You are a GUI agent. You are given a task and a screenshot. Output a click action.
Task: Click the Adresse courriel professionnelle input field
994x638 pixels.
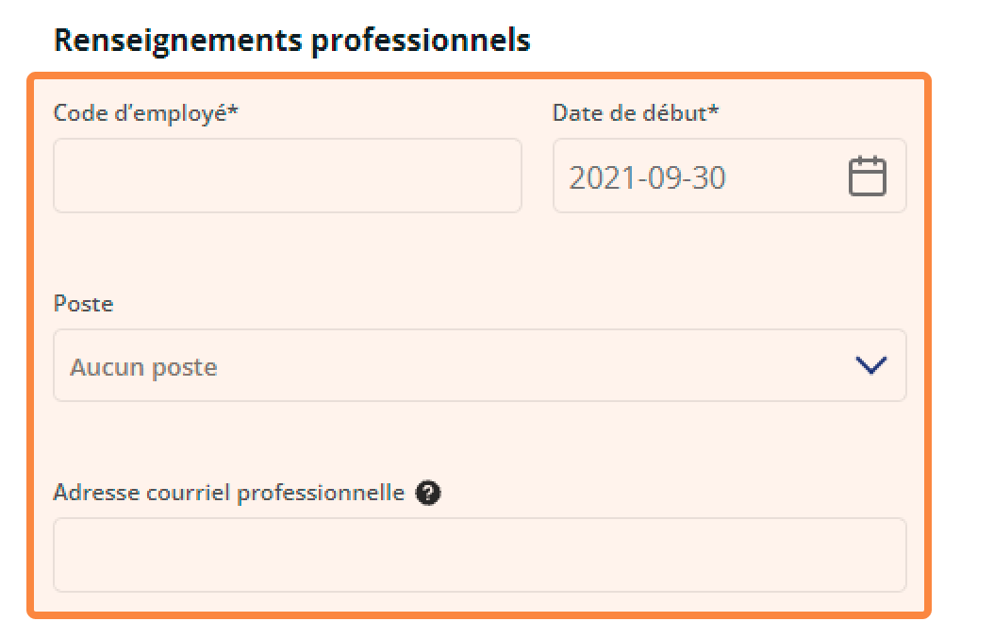(x=480, y=555)
